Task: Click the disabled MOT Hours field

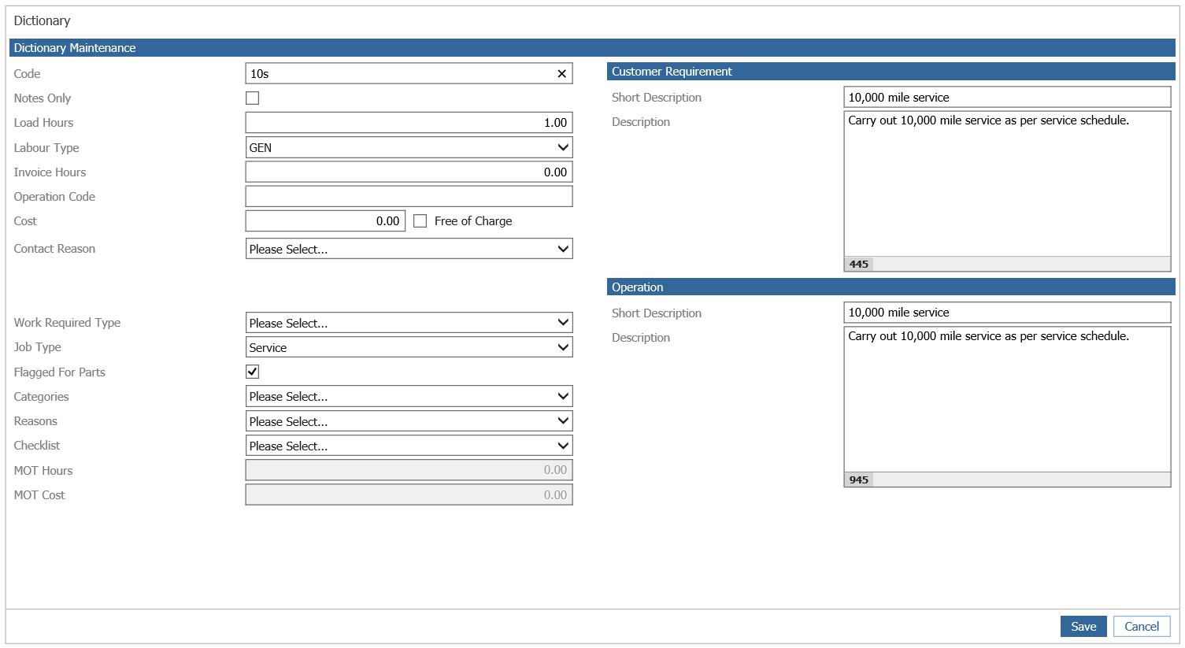Action: tap(409, 470)
